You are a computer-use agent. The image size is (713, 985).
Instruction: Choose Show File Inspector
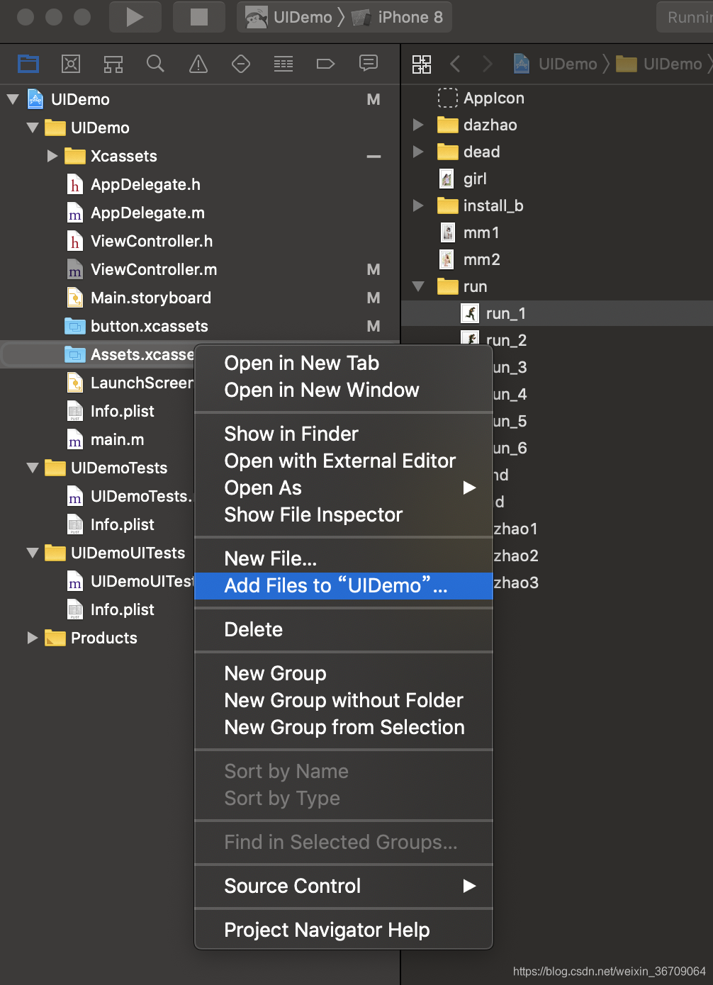pyautogui.click(x=344, y=514)
